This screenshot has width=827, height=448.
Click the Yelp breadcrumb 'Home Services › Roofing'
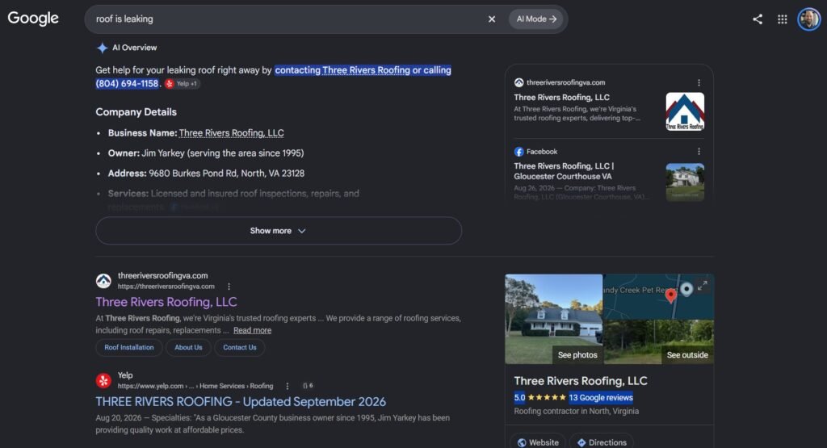click(x=237, y=387)
